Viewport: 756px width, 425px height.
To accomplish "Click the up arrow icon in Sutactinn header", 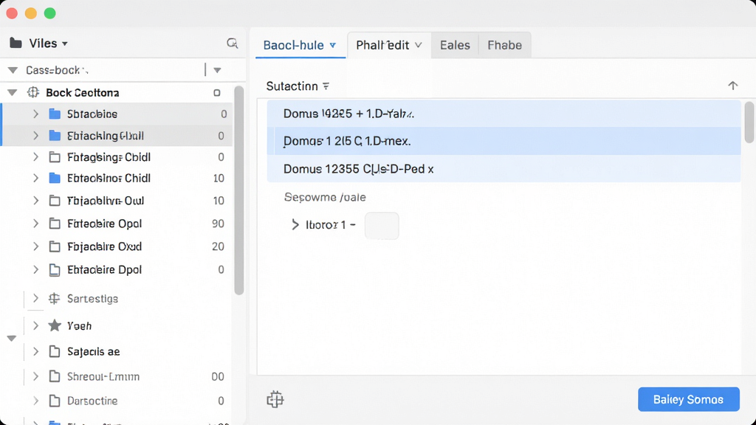I will point(733,86).
